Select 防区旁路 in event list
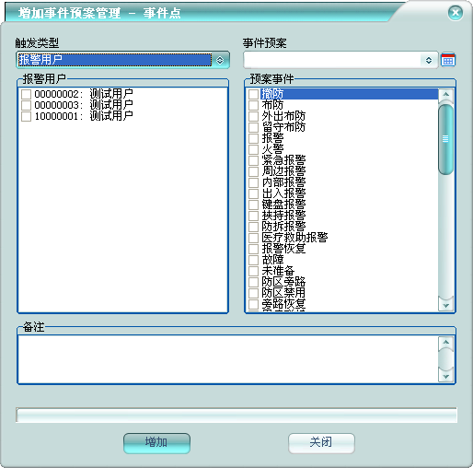Viewport: 473px width, 468px height. pos(283,282)
